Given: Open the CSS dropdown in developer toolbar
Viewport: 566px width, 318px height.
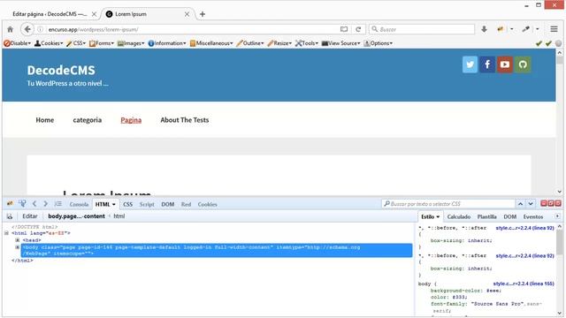Looking at the screenshot, I should (x=76, y=43).
